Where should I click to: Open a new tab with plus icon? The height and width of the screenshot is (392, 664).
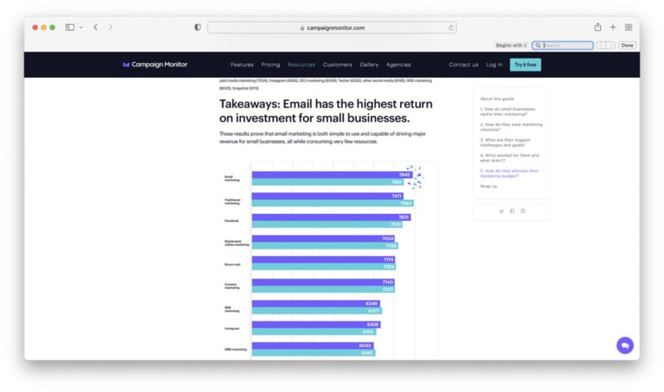coord(613,27)
